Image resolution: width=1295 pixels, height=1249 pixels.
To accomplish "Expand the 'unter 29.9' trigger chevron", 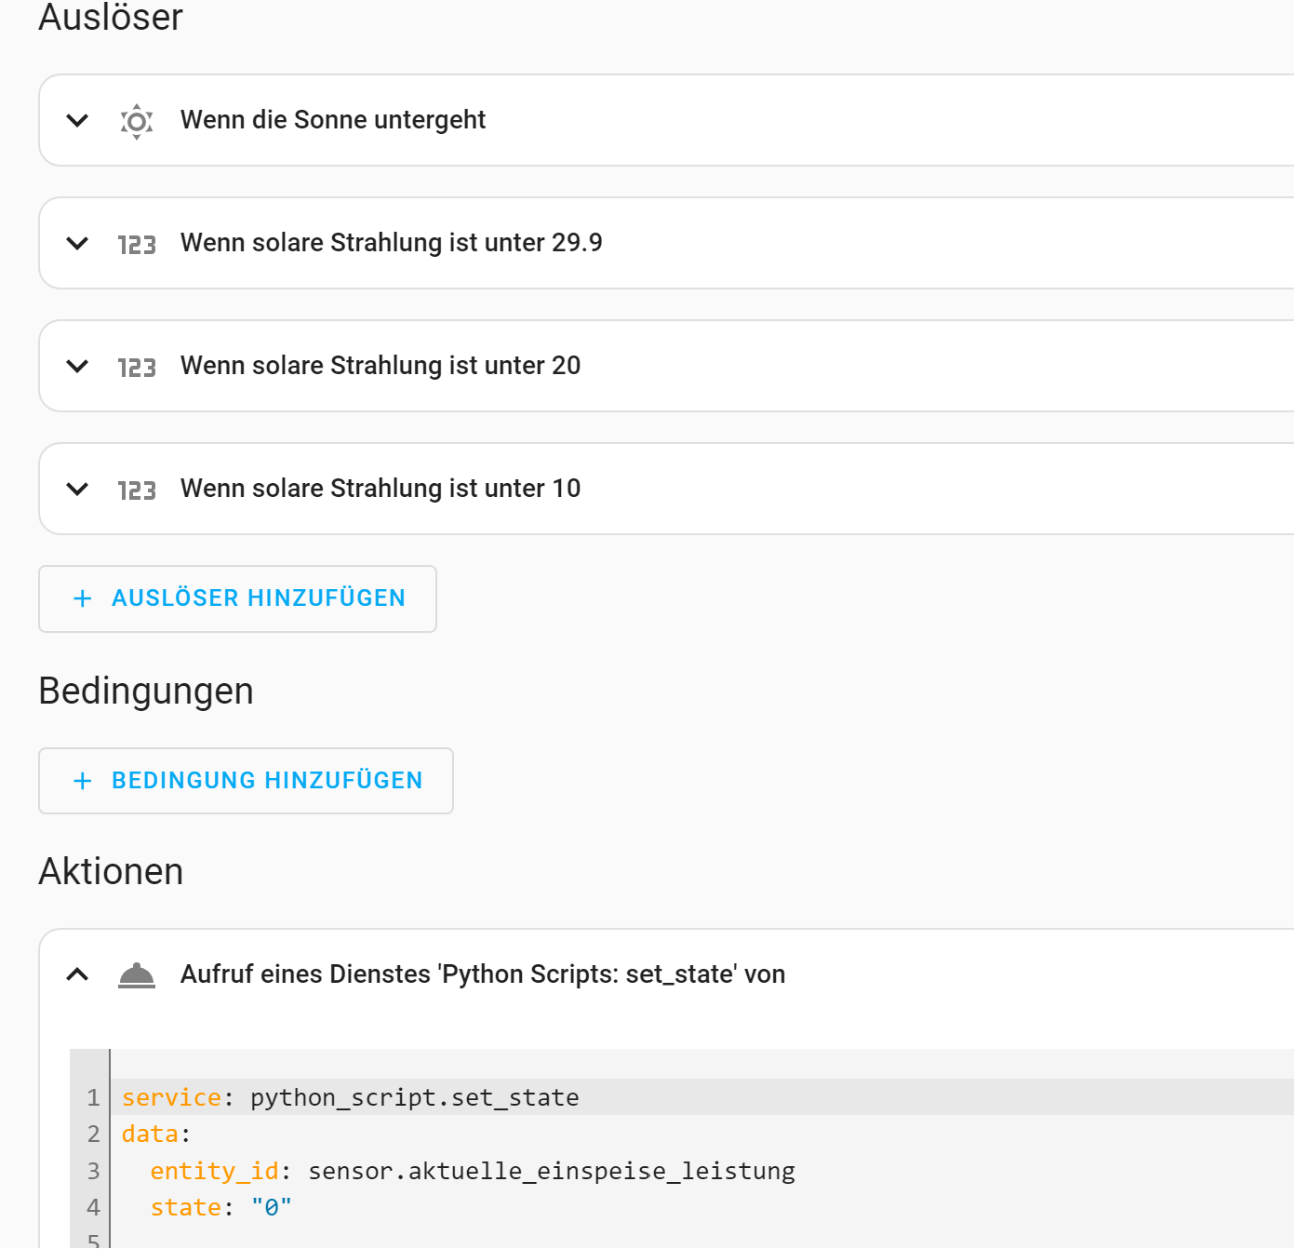I will tap(78, 243).
